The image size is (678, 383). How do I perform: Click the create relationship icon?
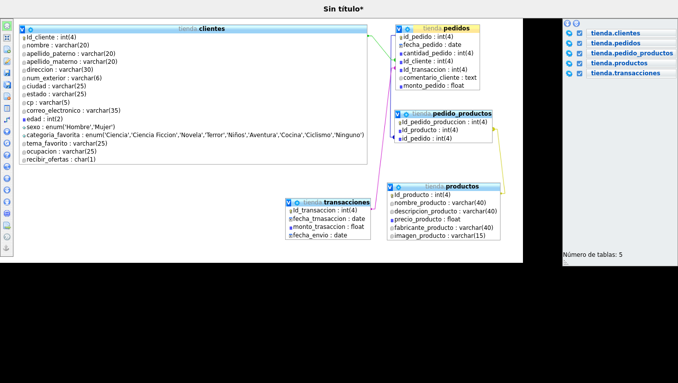(7, 120)
